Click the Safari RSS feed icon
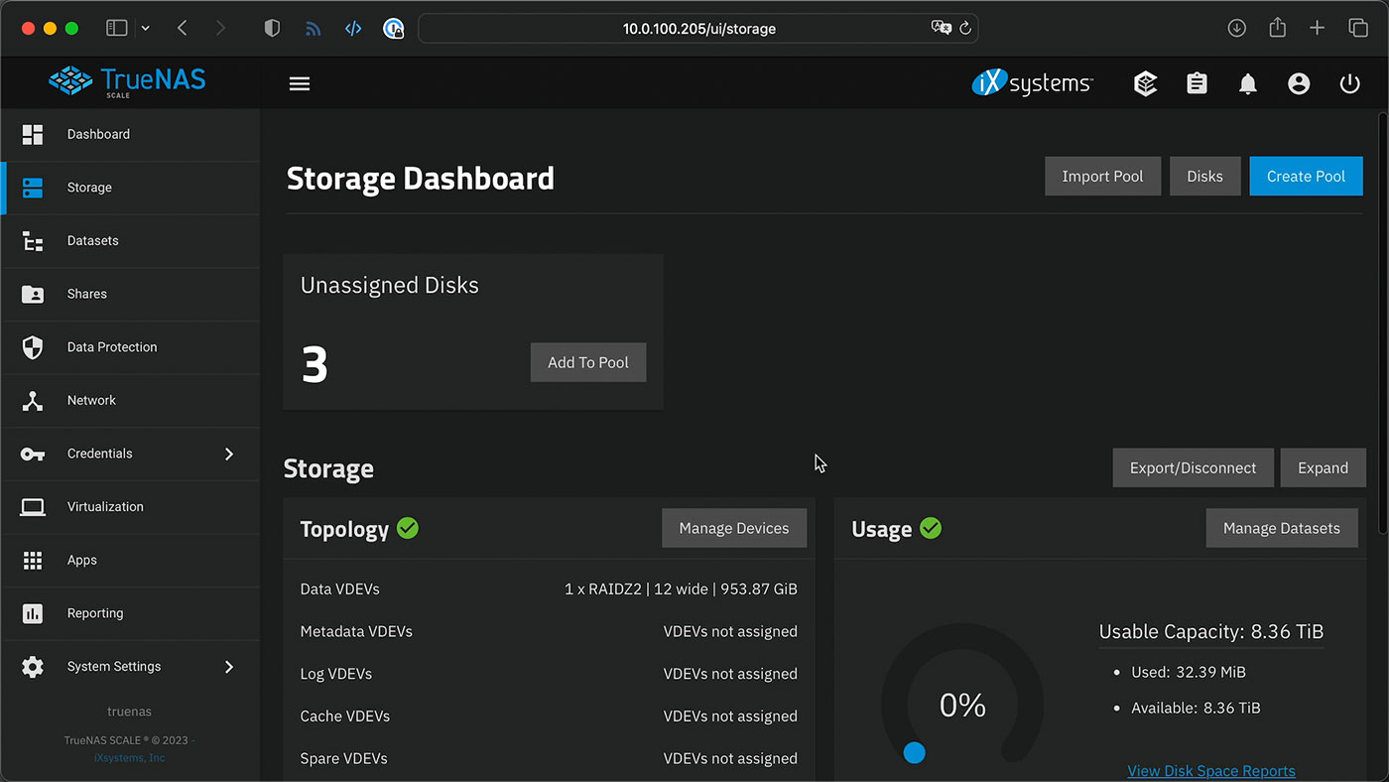1389x782 pixels. (x=314, y=29)
